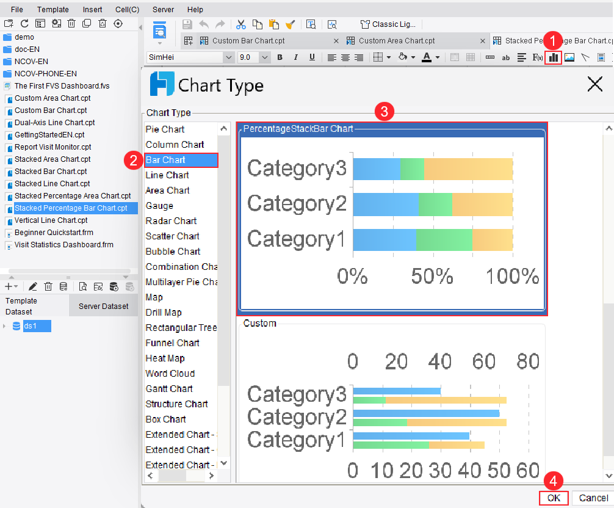Screen dimensions: 614x508
Task: Open the font color A dropdown arrow
Action: point(438,57)
